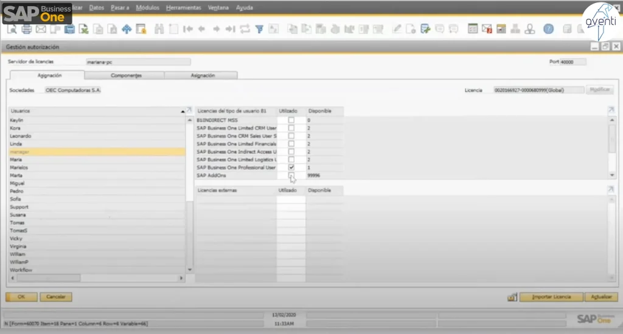Check the Limited Logistics license checkbox
The image size is (623, 334).
pyautogui.click(x=291, y=159)
